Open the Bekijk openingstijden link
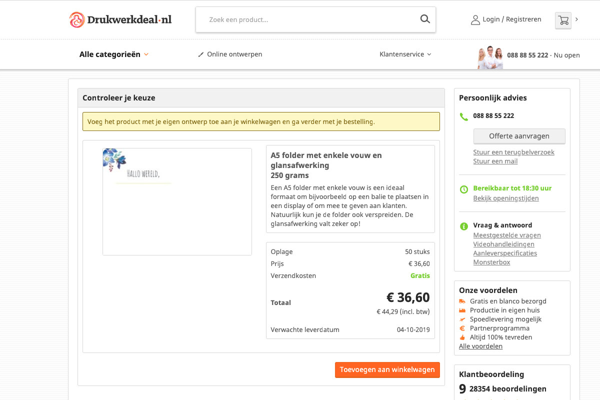 (x=506, y=198)
